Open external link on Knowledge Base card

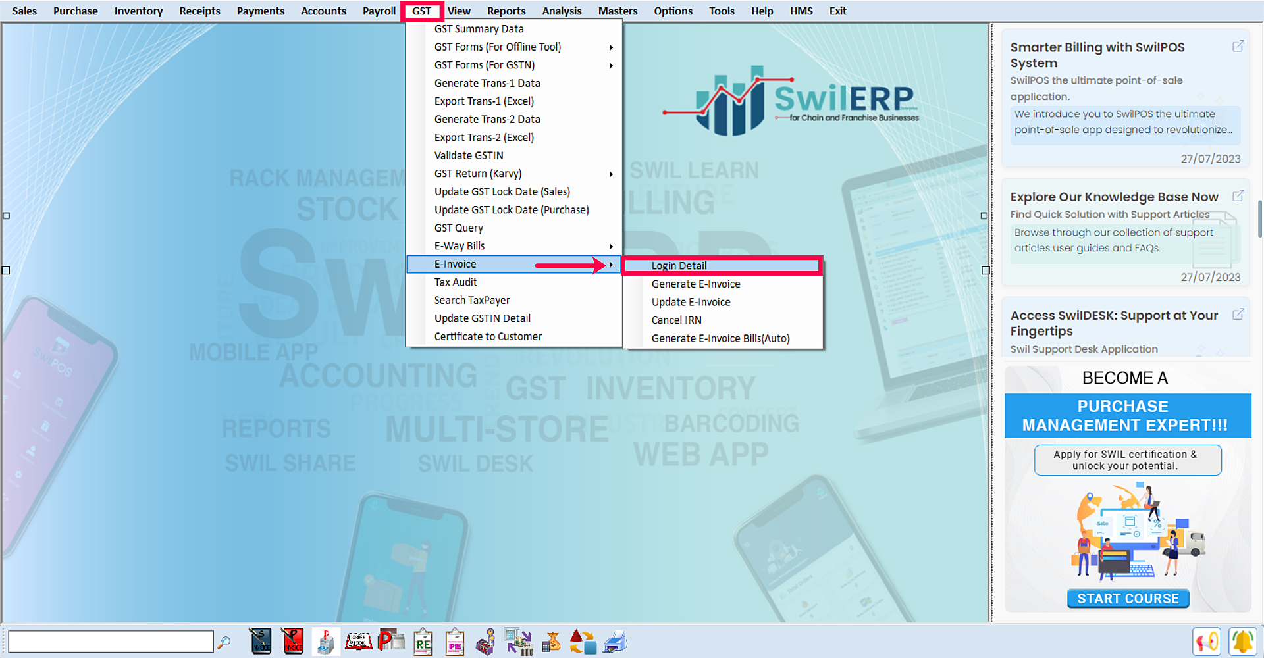1238,196
